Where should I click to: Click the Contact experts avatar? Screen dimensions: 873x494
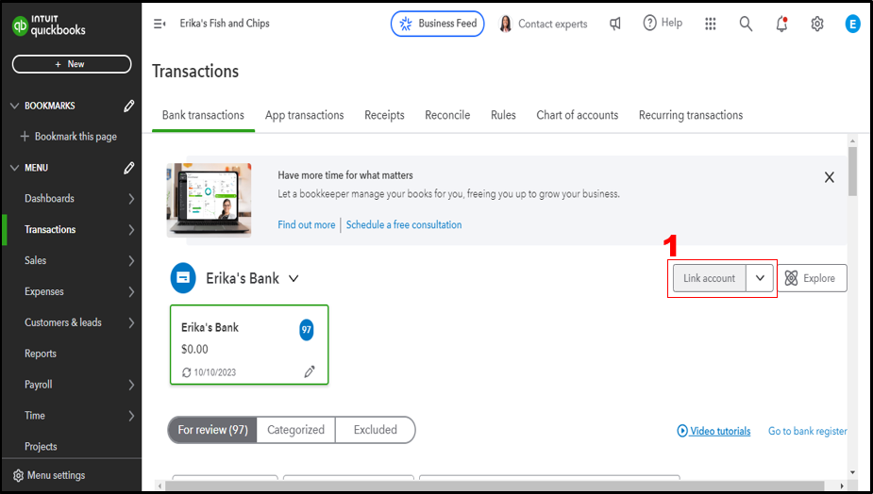[x=506, y=24]
